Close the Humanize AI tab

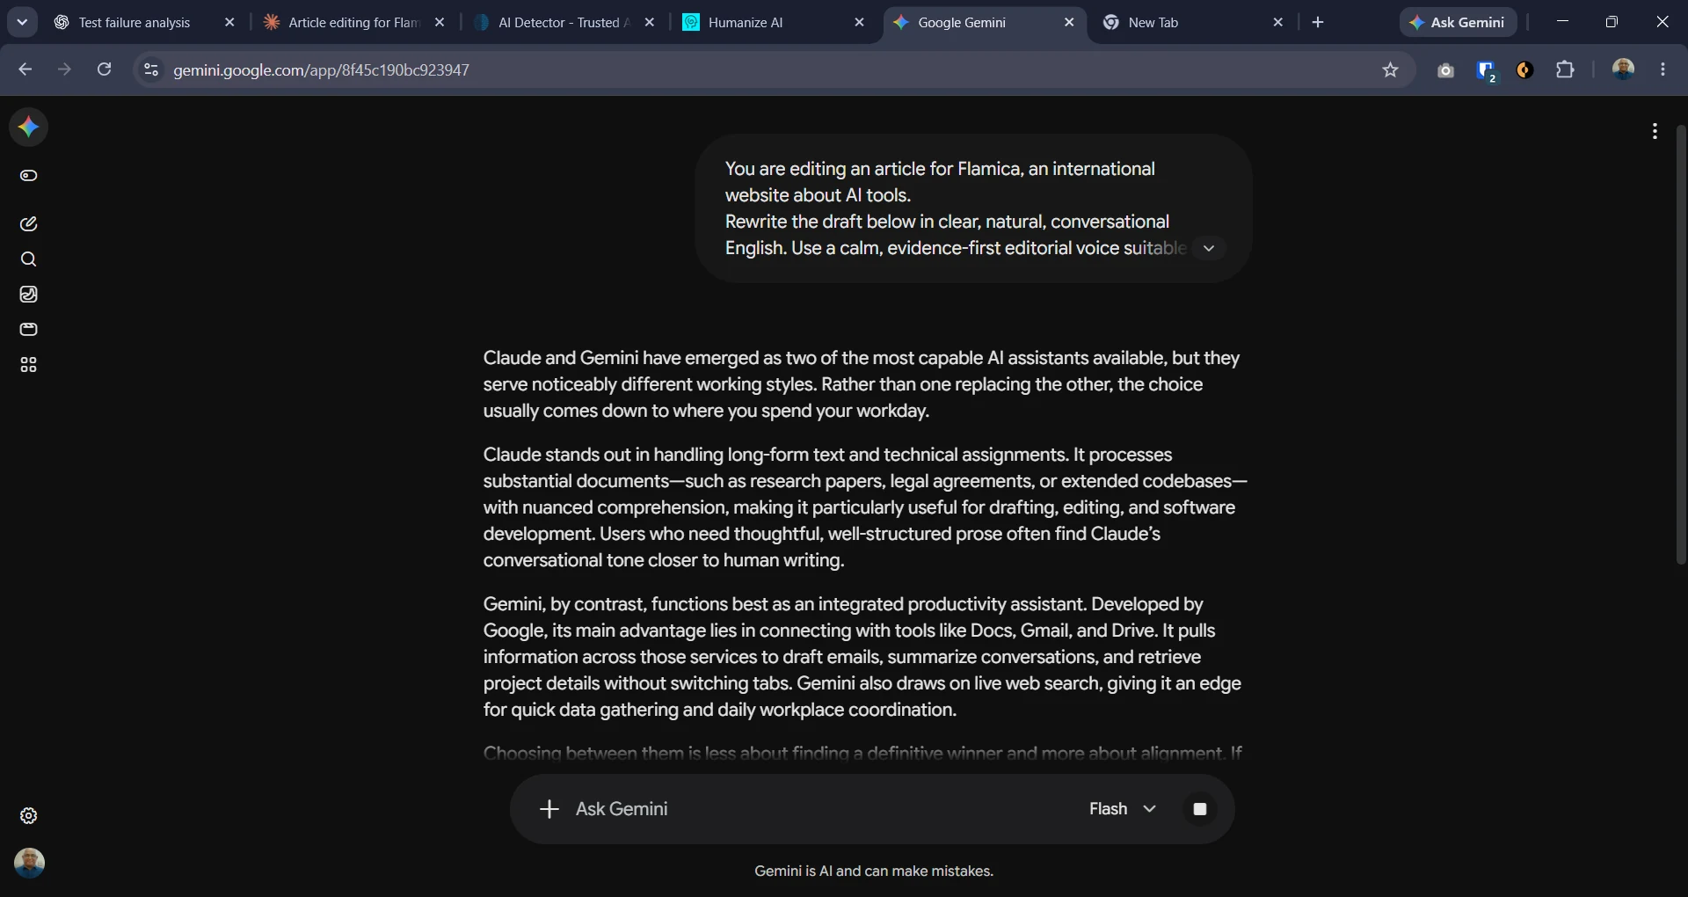[859, 23]
